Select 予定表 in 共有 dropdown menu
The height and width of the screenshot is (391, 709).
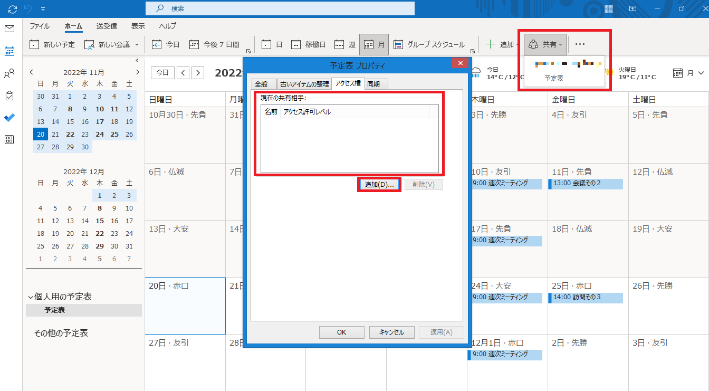(554, 78)
